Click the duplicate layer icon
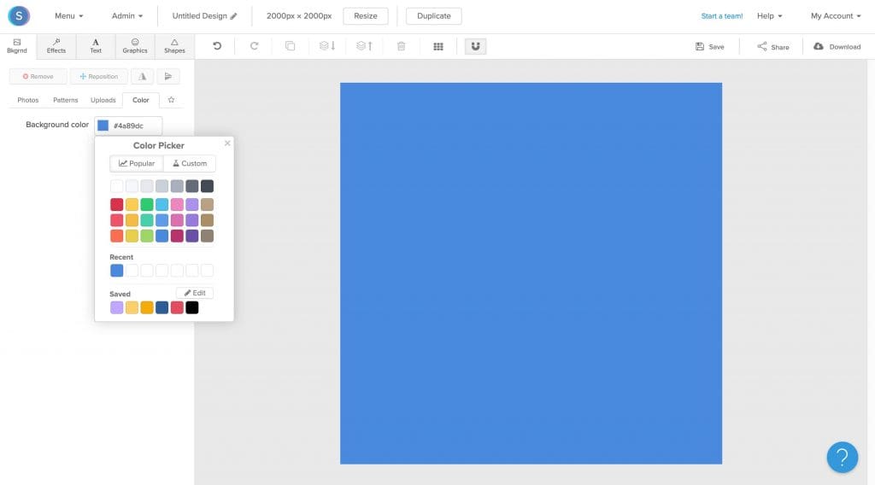This screenshot has width=875, height=485. point(291,46)
